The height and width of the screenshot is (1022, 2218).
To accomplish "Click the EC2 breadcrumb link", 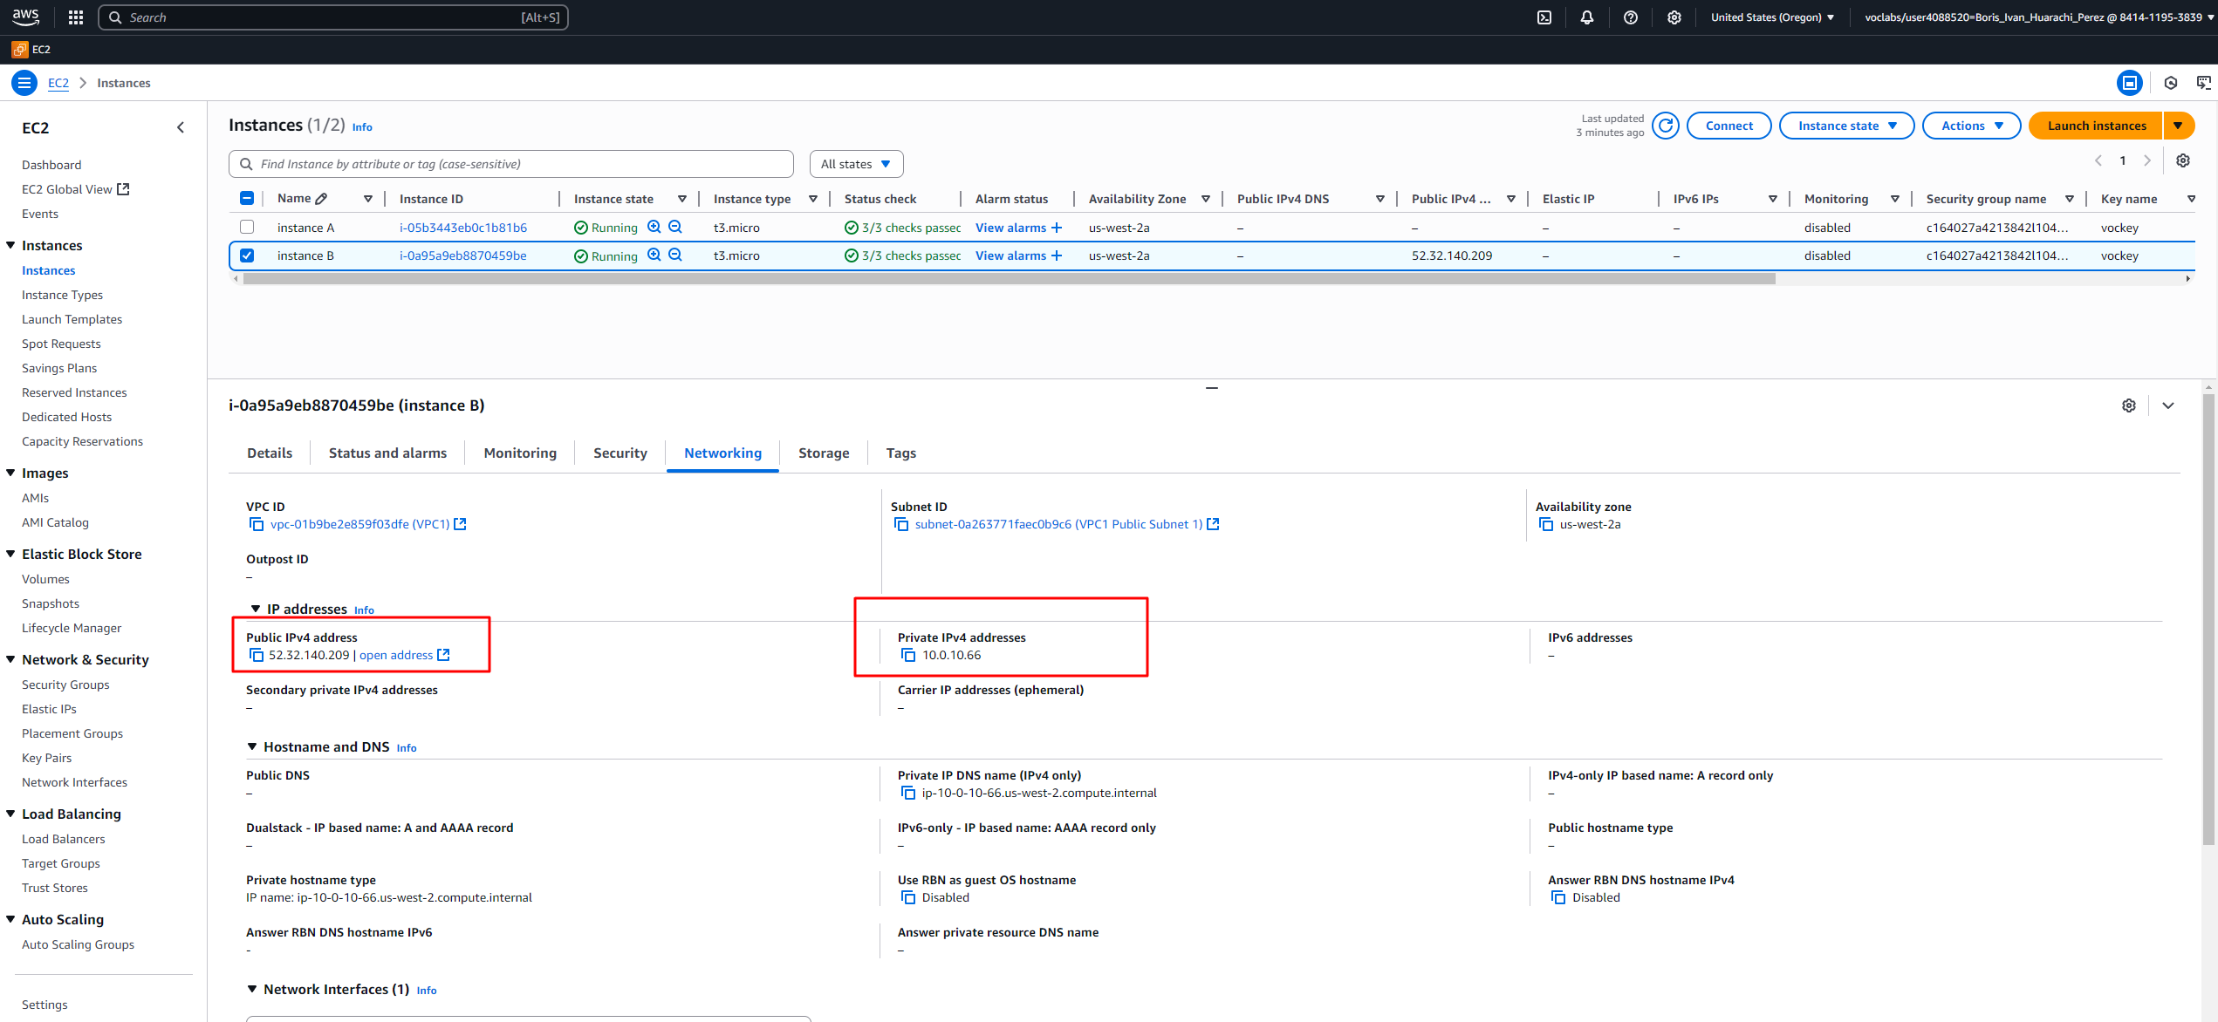I will tap(58, 83).
